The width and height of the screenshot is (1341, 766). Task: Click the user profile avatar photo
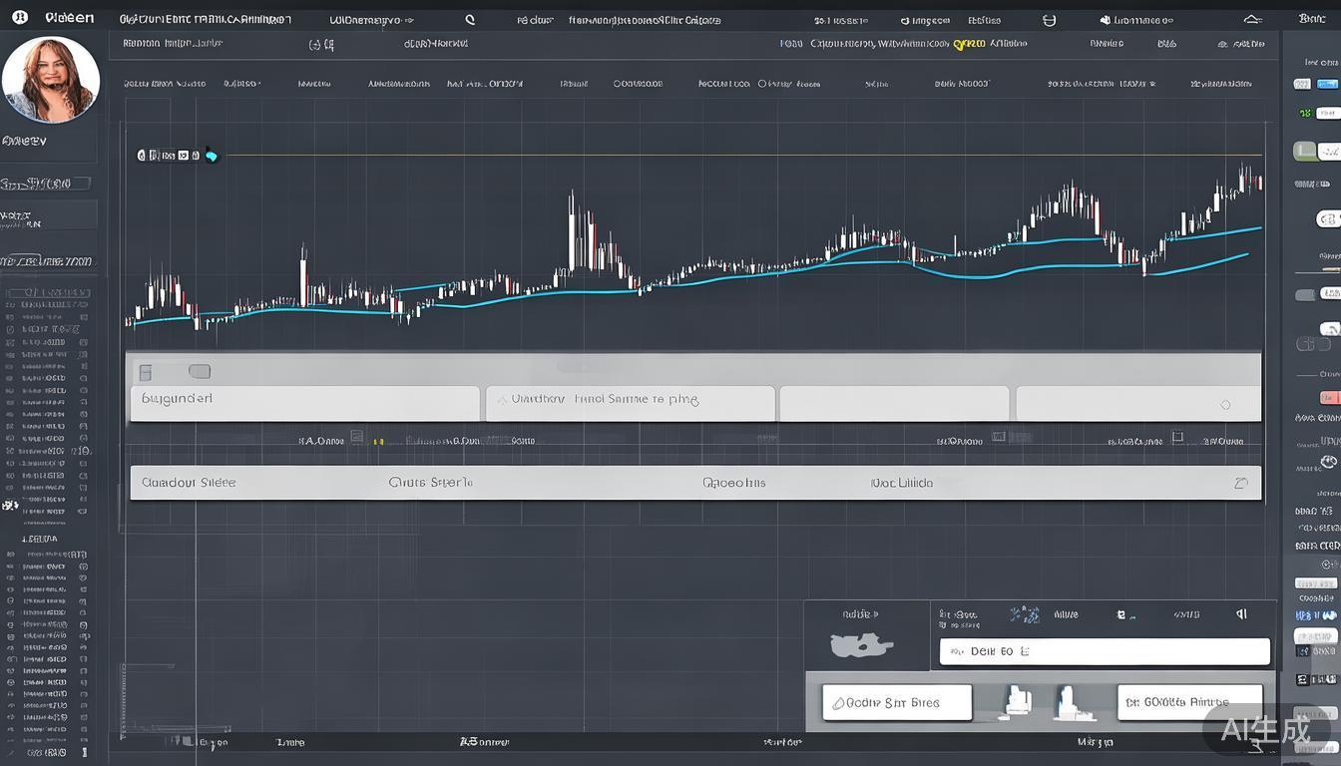pos(50,79)
